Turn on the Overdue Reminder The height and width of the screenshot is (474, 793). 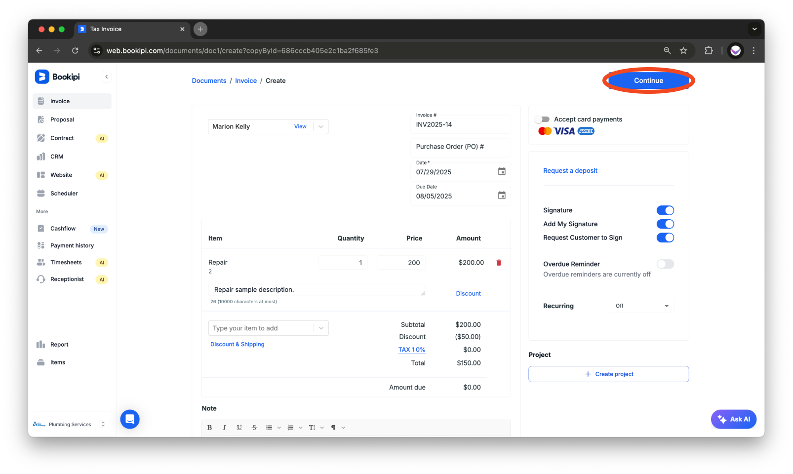[x=665, y=264]
